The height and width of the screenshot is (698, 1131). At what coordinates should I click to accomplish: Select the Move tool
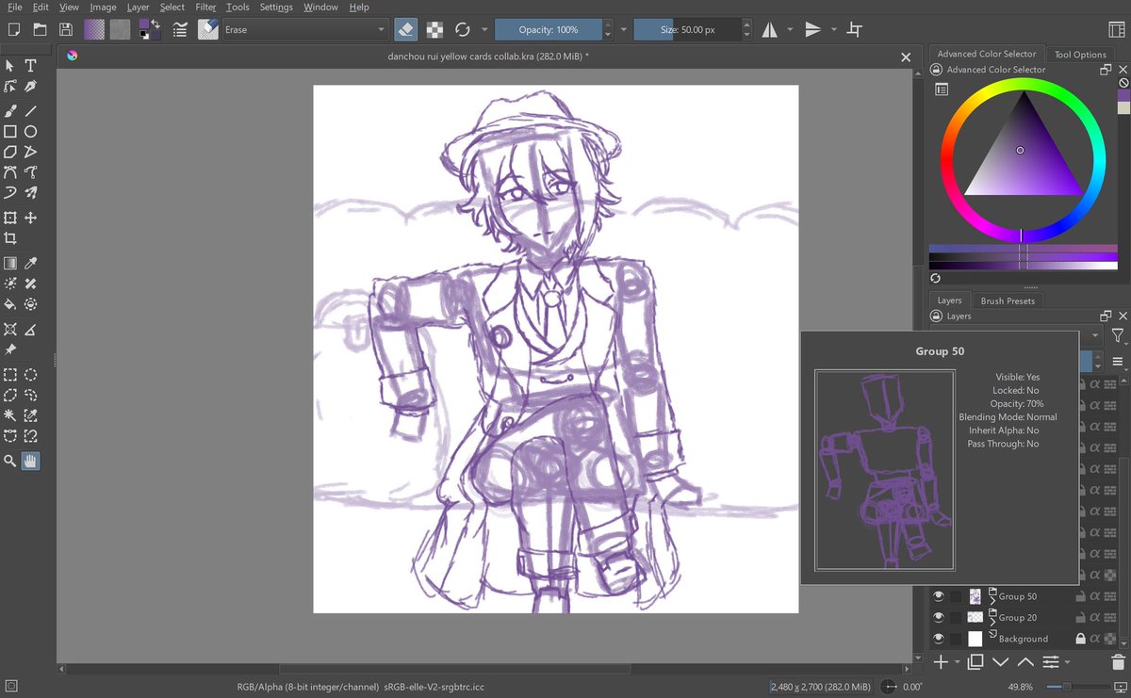tap(30, 218)
